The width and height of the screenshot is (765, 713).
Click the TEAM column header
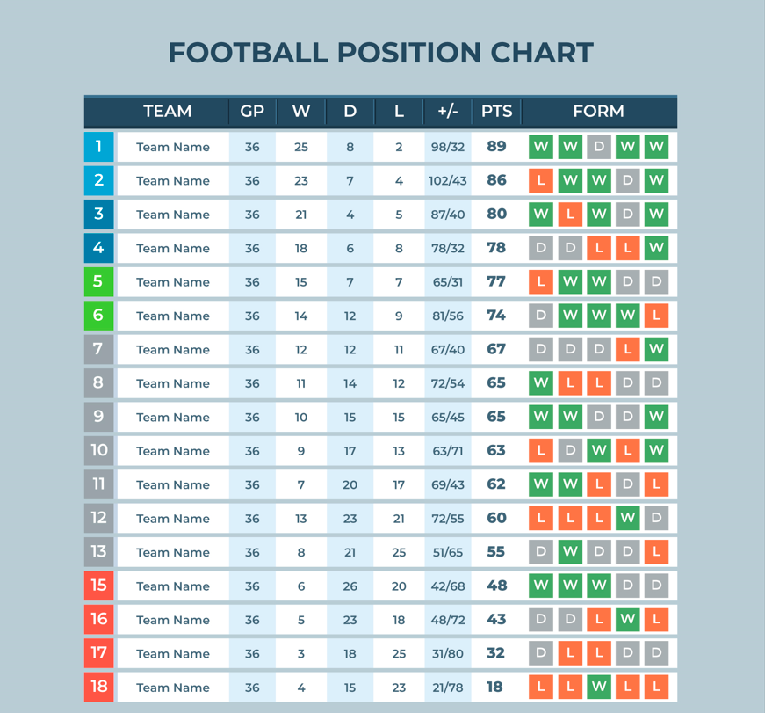[x=168, y=112]
